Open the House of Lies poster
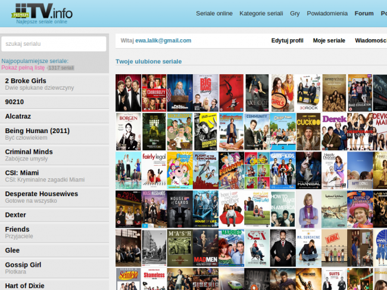The image size is (387, 290). coord(205,209)
